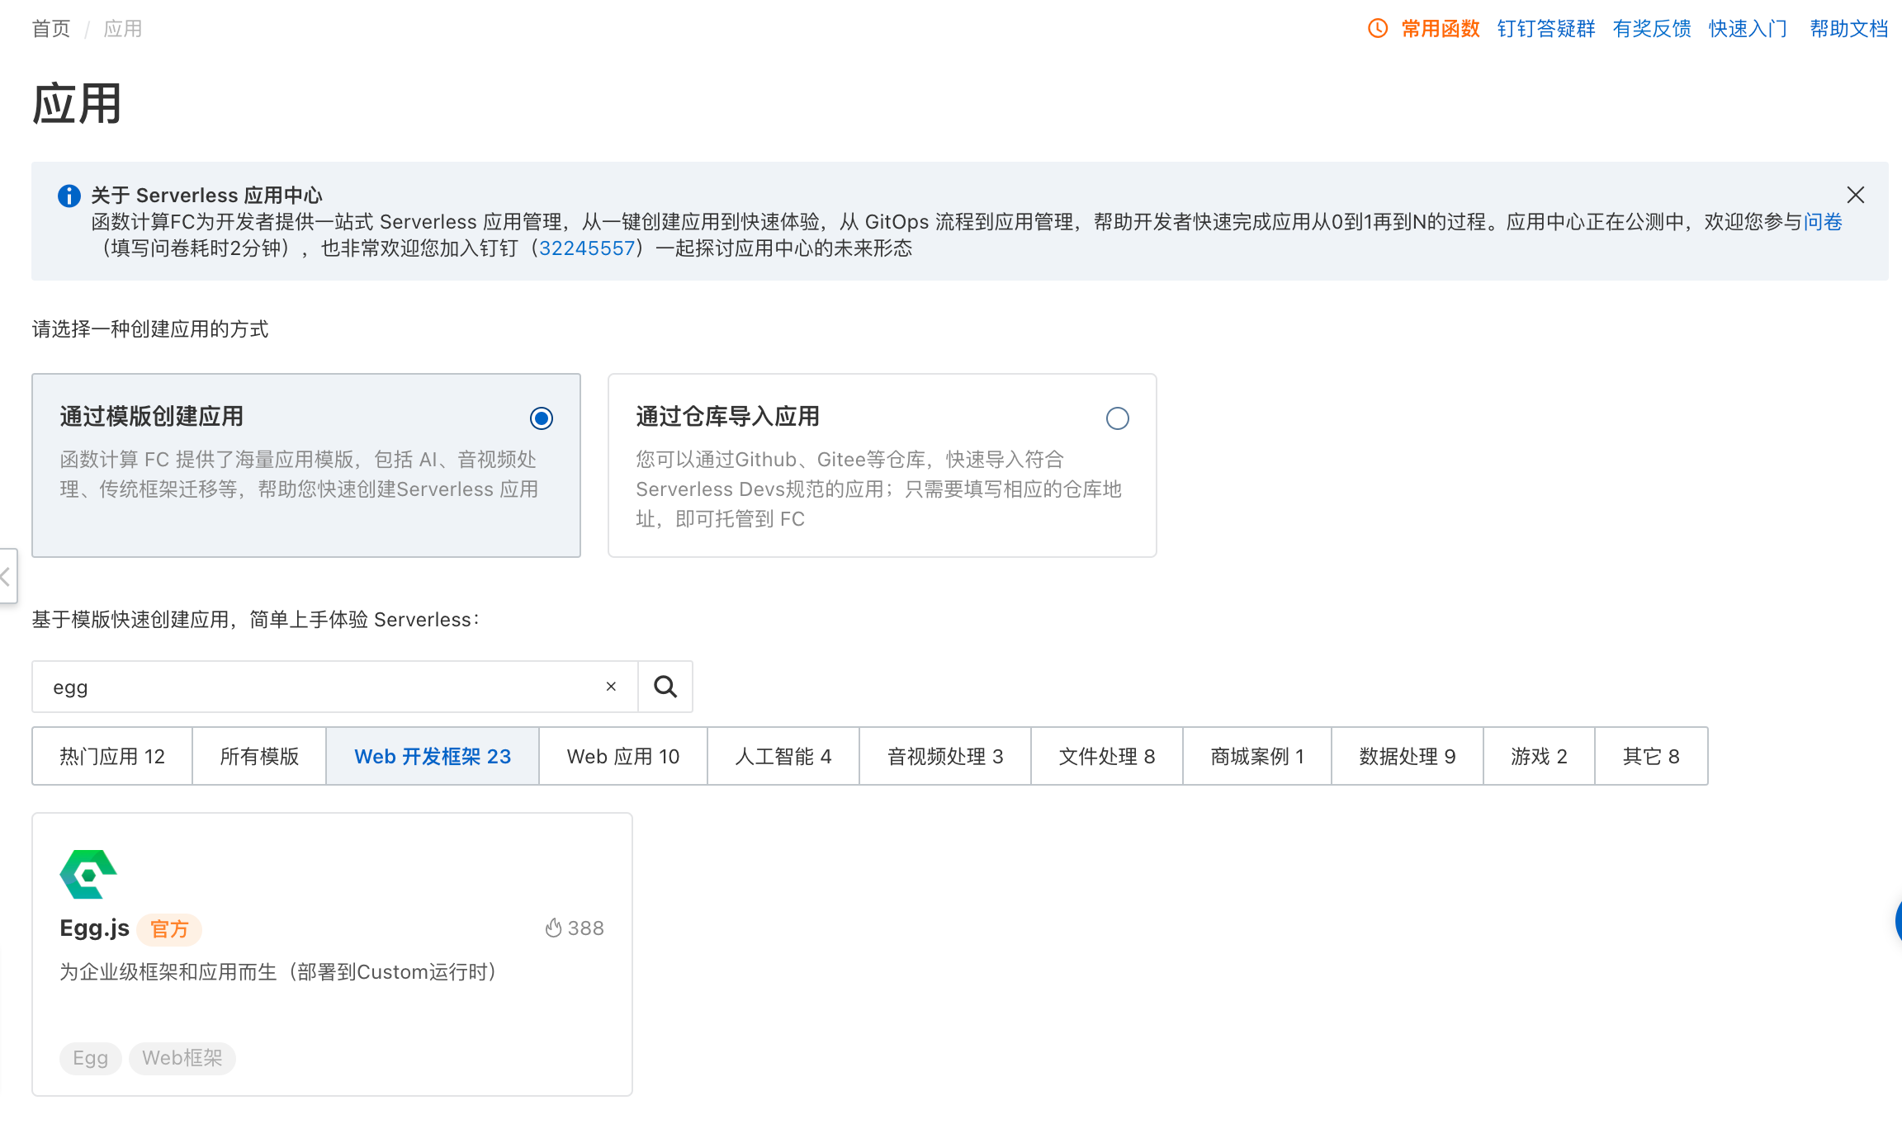Image resolution: width=1902 pixels, height=1124 pixels.
Task: Open the 钉钉答疑群 link
Action: pyautogui.click(x=1546, y=29)
